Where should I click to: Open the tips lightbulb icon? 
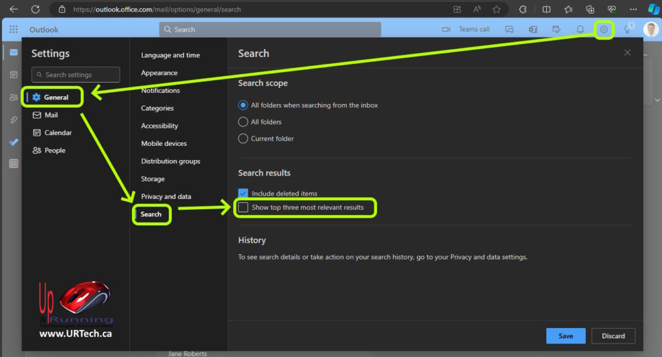[x=626, y=30]
